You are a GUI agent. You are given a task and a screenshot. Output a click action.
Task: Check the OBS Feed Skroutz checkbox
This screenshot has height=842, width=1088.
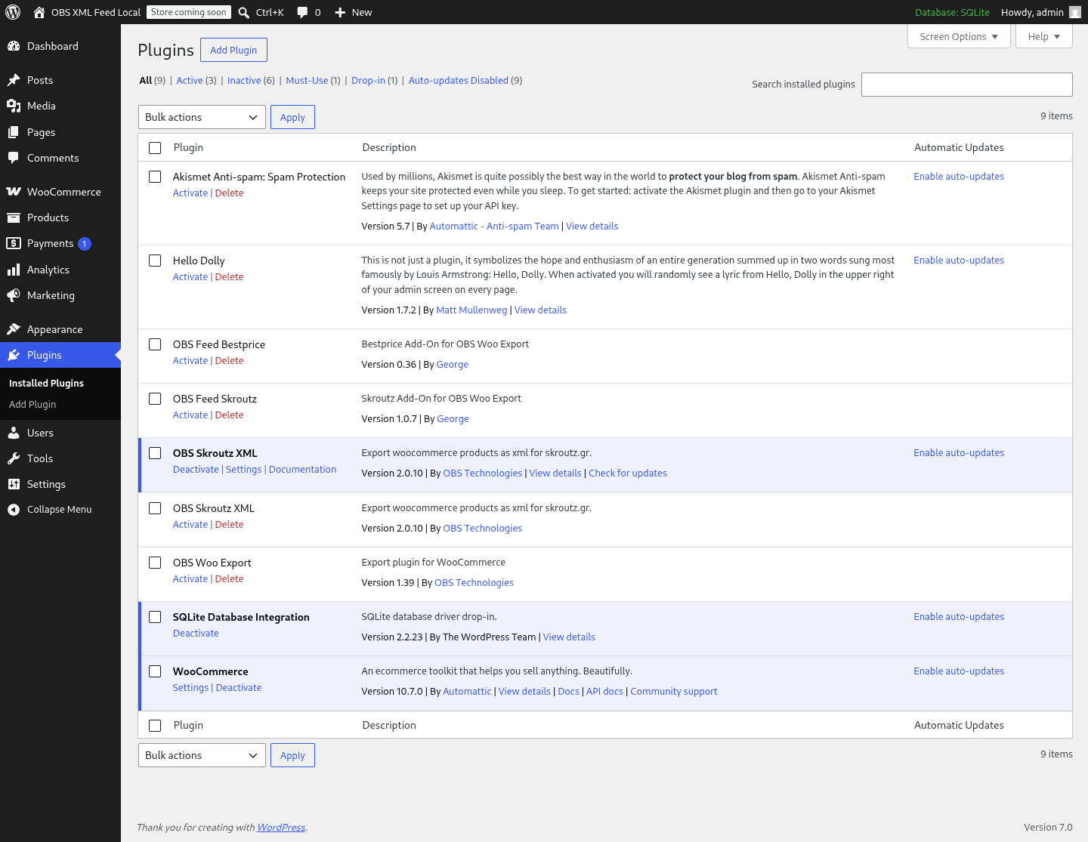(155, 399)
